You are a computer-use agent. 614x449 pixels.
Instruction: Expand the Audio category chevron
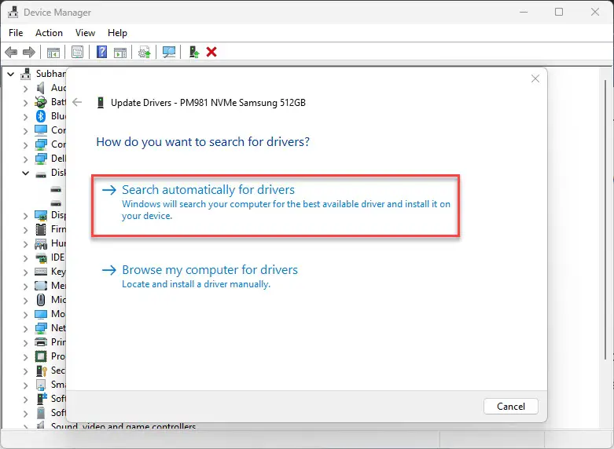pyautogui.click(x=25, y=89)
